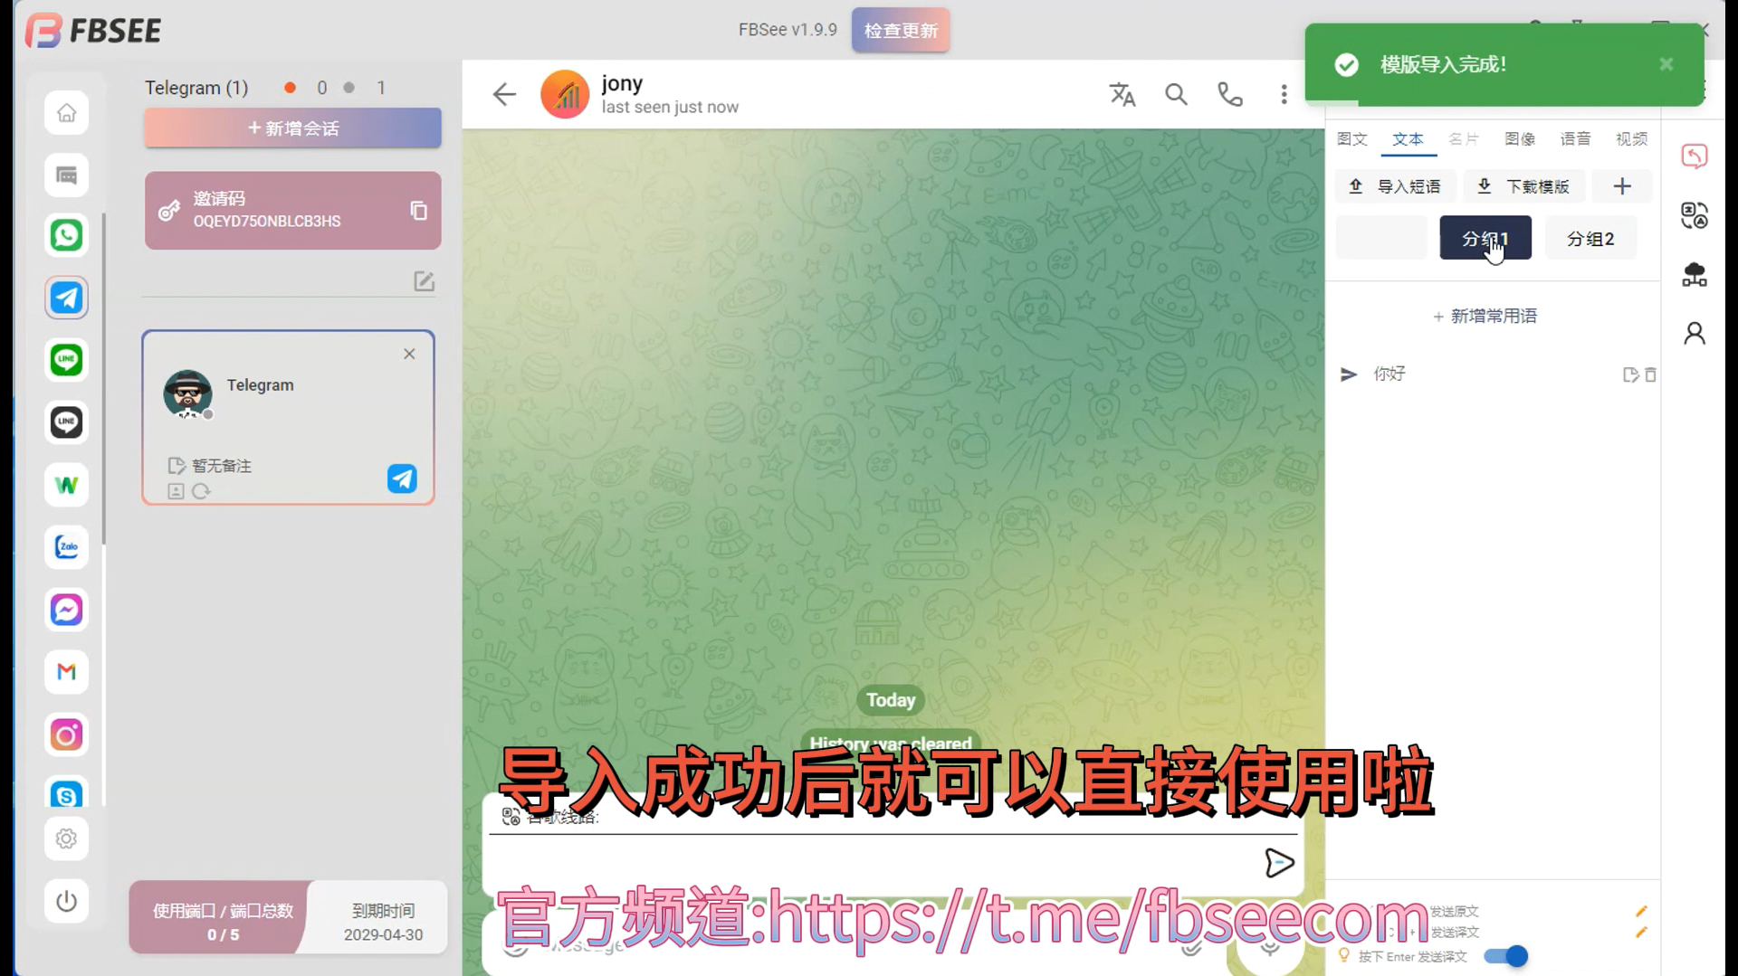Switch to the 图文 tab
This screenshot has width=1738, height=976.
(1352, 139)
